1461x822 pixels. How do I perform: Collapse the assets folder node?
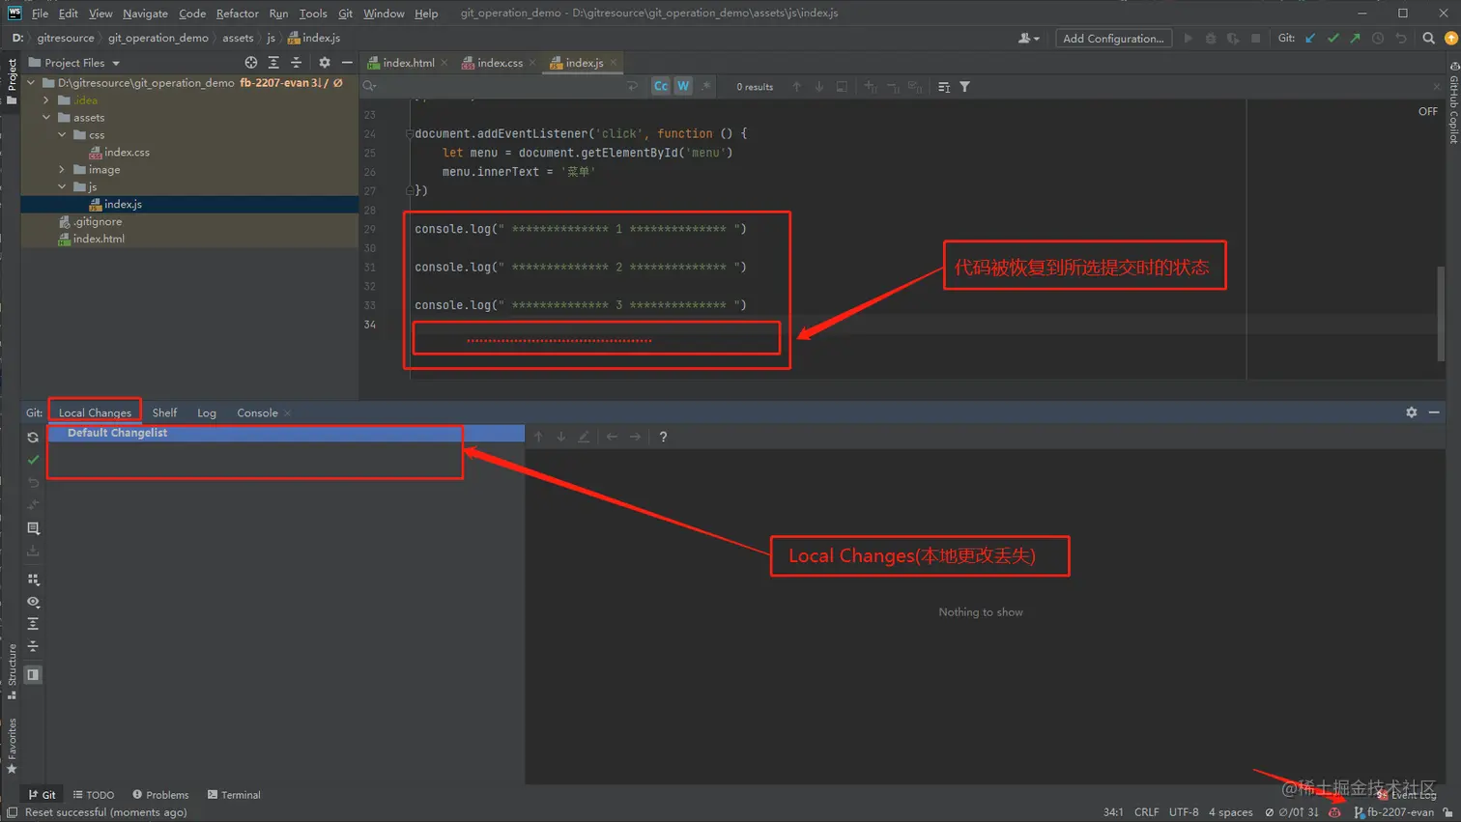tap(46, 118)
